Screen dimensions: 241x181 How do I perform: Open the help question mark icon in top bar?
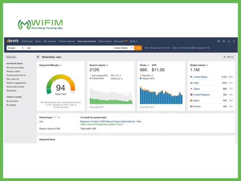coord(219,41)
